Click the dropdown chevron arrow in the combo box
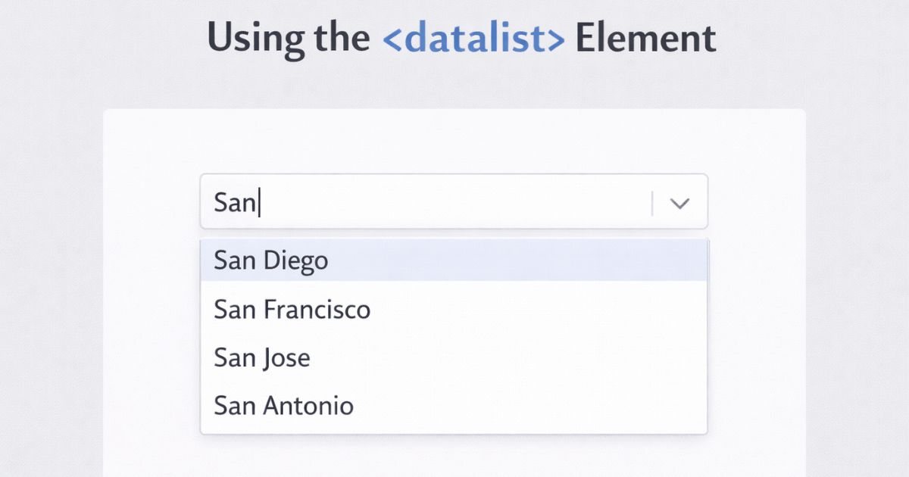 [x=680, y=203]
